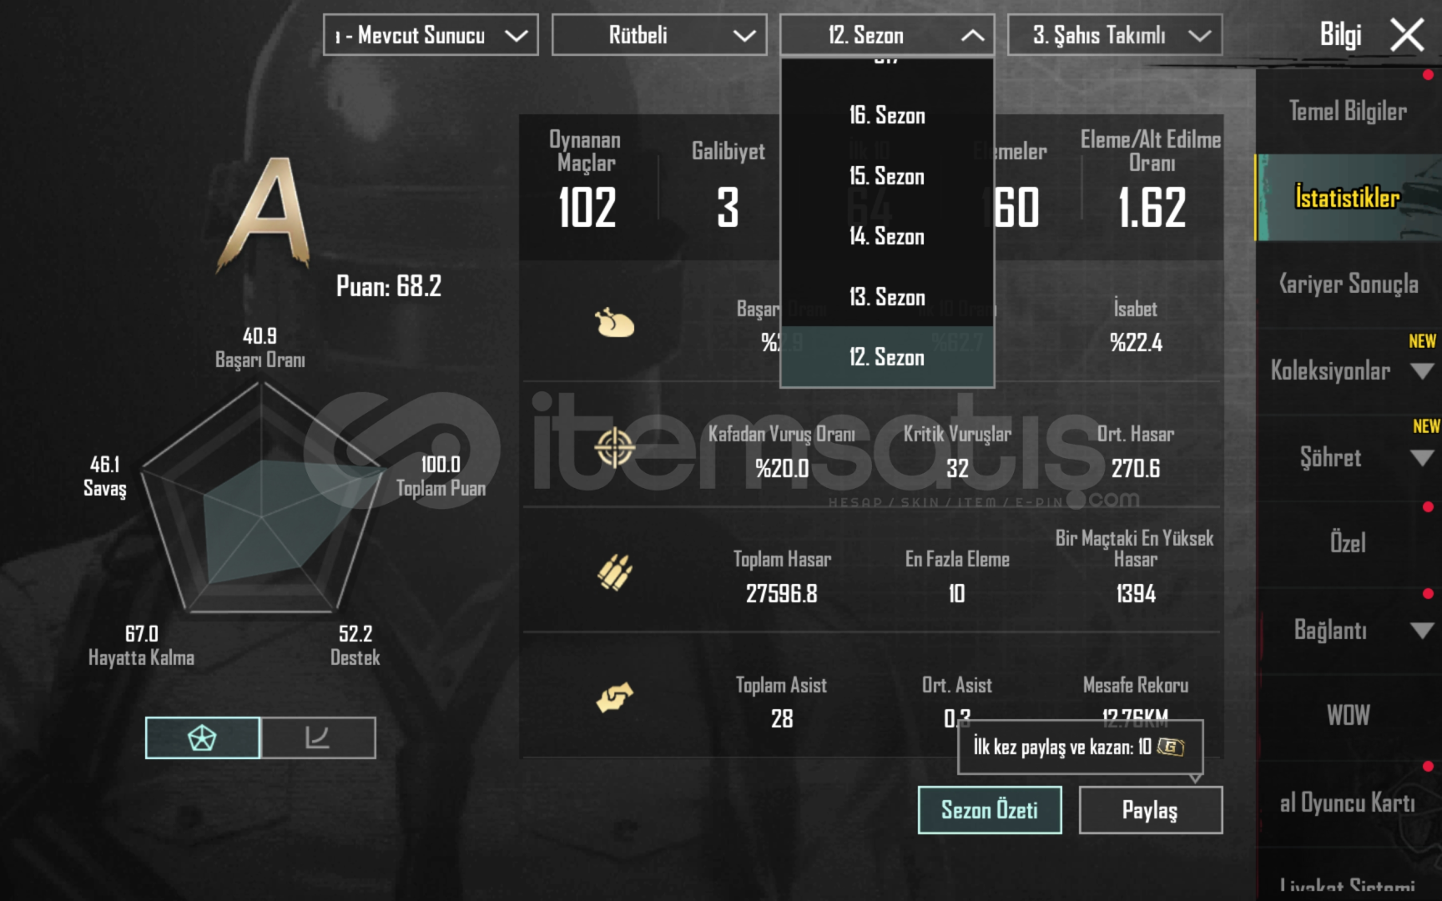Open the Şöhret section
This screenshot has width=1442, height=901.
[x=1330, y=457]
